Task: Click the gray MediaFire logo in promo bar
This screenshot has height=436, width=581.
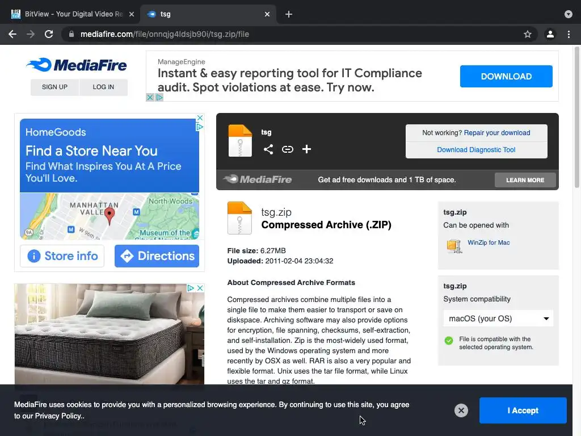Action: pyautogui.click(x=258, y=179)
